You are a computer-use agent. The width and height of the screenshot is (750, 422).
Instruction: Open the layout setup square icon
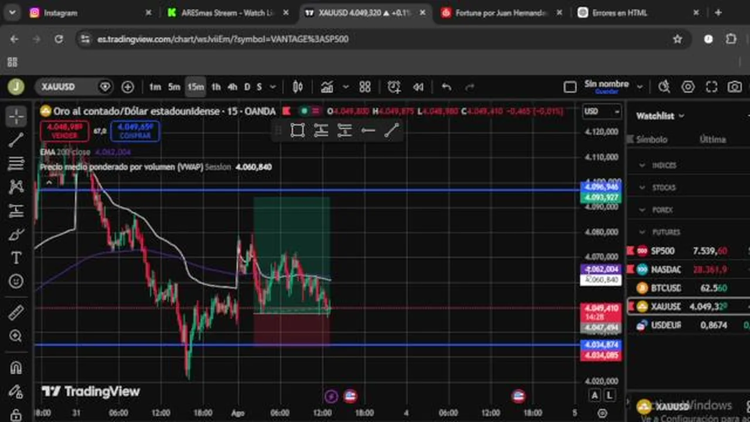570,87
